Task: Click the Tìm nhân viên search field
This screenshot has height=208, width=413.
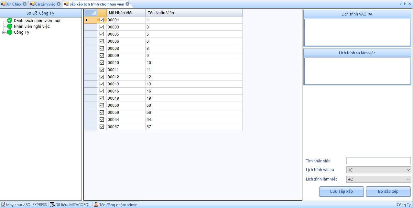Action: [378, 161]
